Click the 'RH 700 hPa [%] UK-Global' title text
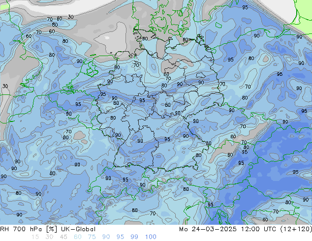This screenshot has width=312, height=241. 48,229
